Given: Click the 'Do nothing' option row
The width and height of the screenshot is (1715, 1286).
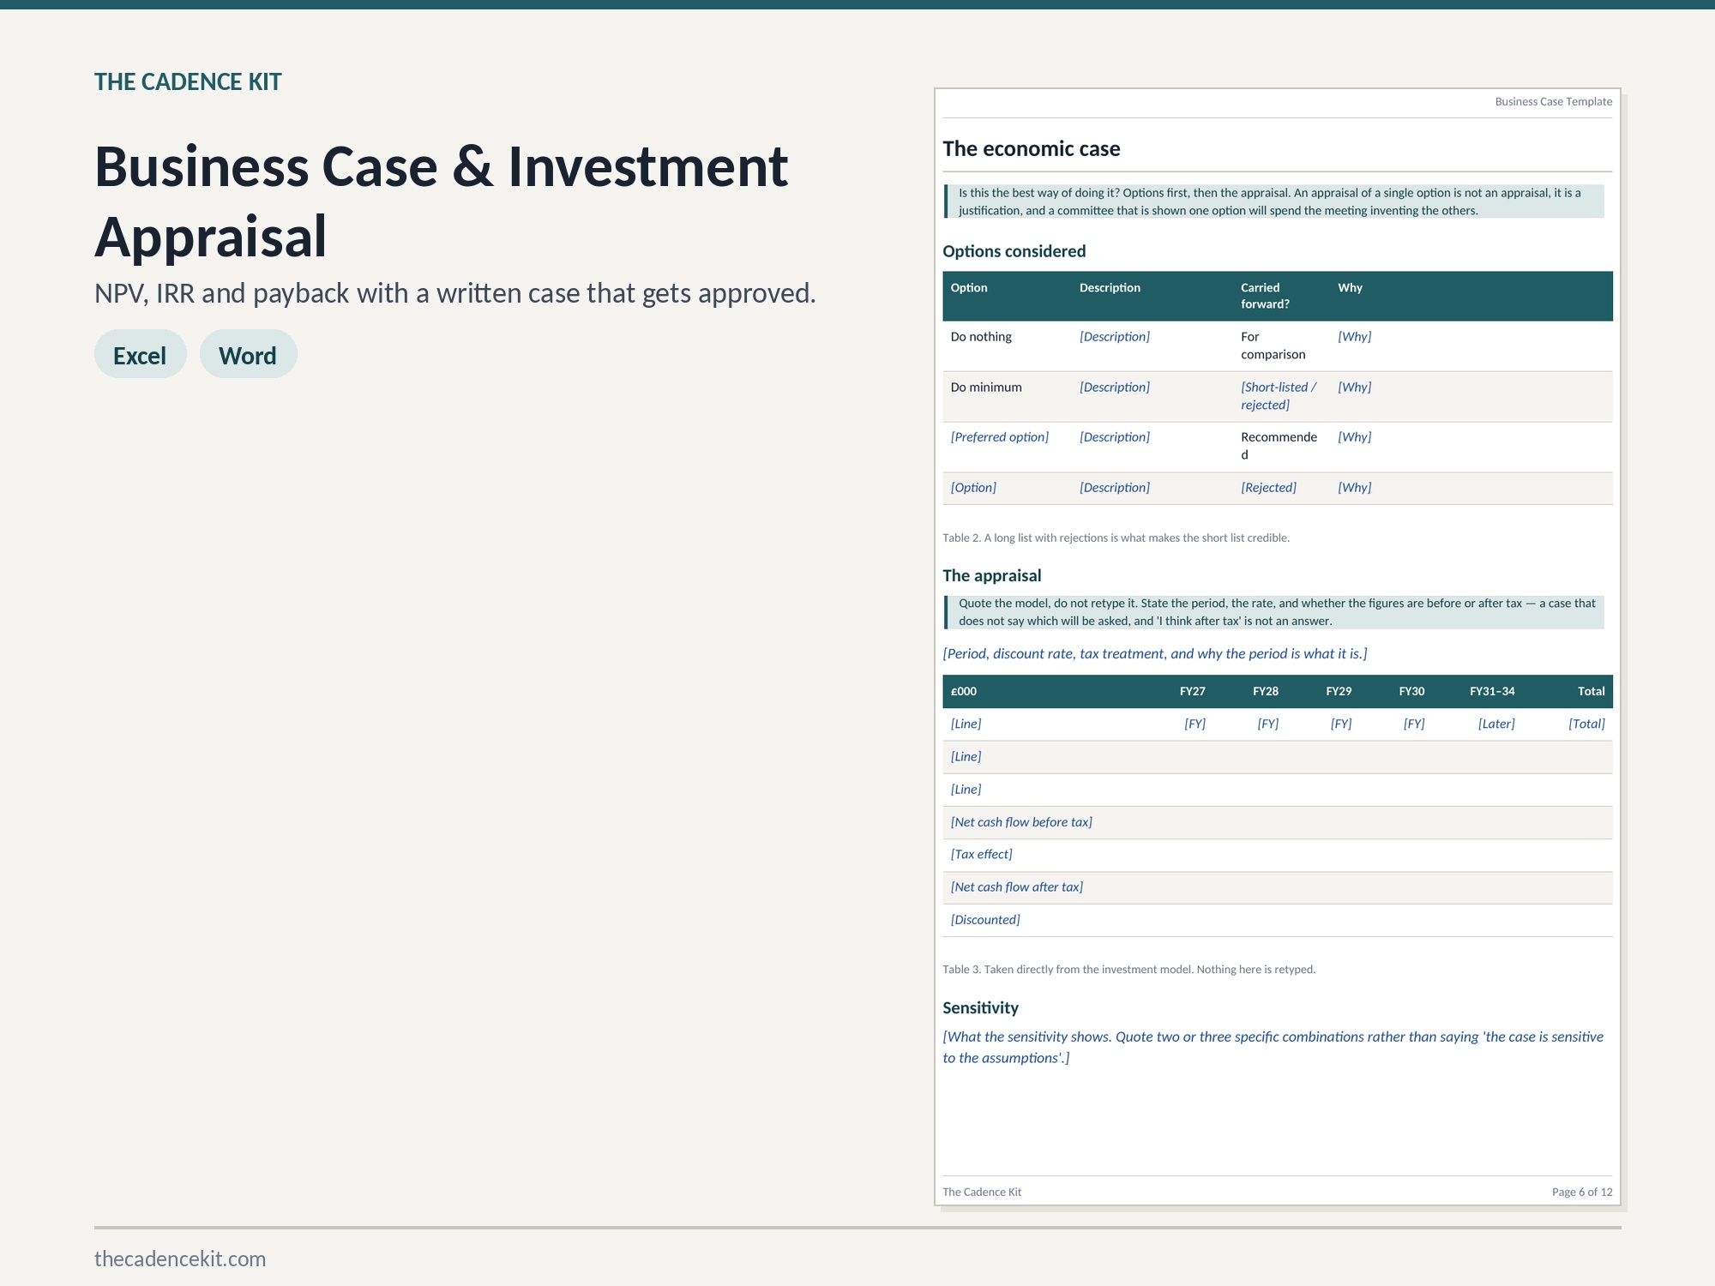Looking at the screenshot, I should pyautogui.click(x=1278, y=346).
